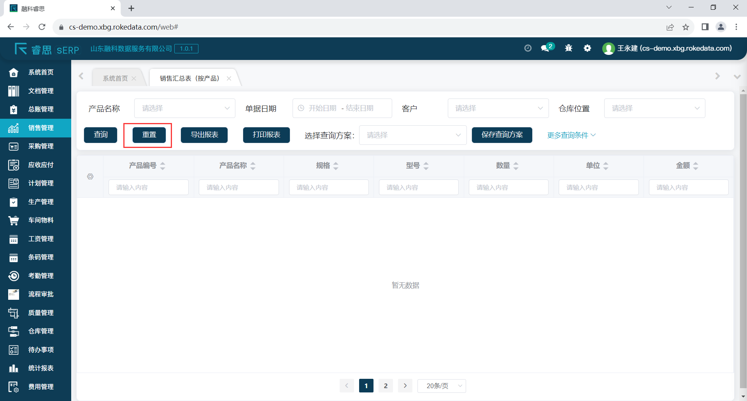Open the table column settings gear icon
This screenshot has width=747, height=401.
pyautogui.click(x=90, y=177)
